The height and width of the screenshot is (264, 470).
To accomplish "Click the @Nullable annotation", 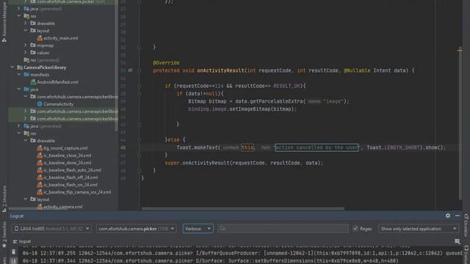I will 357,70.
